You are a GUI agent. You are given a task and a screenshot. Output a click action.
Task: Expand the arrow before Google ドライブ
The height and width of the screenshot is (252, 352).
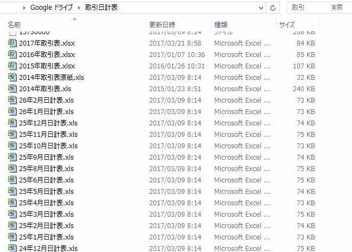24,8
